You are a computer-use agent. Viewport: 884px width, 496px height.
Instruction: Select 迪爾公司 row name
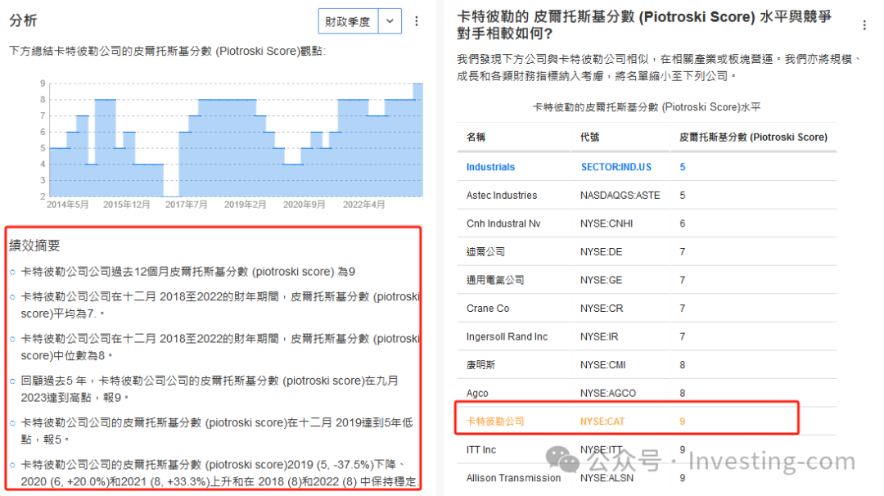pyautogui.click(x=485, y=252)
